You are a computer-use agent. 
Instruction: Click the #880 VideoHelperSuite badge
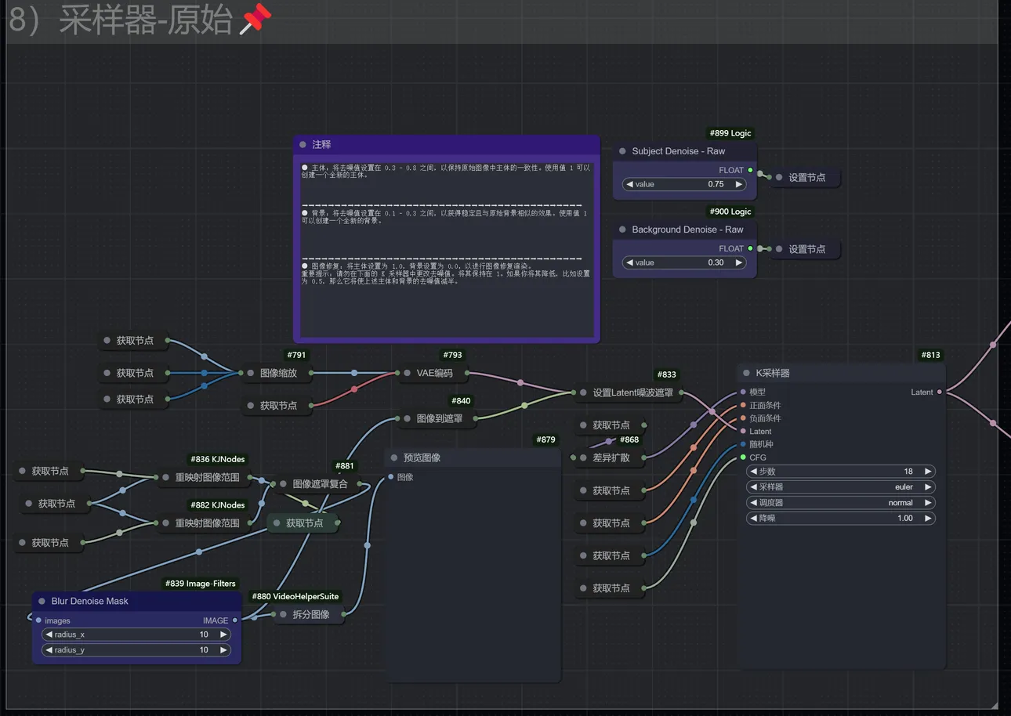(x=295, y=596)
